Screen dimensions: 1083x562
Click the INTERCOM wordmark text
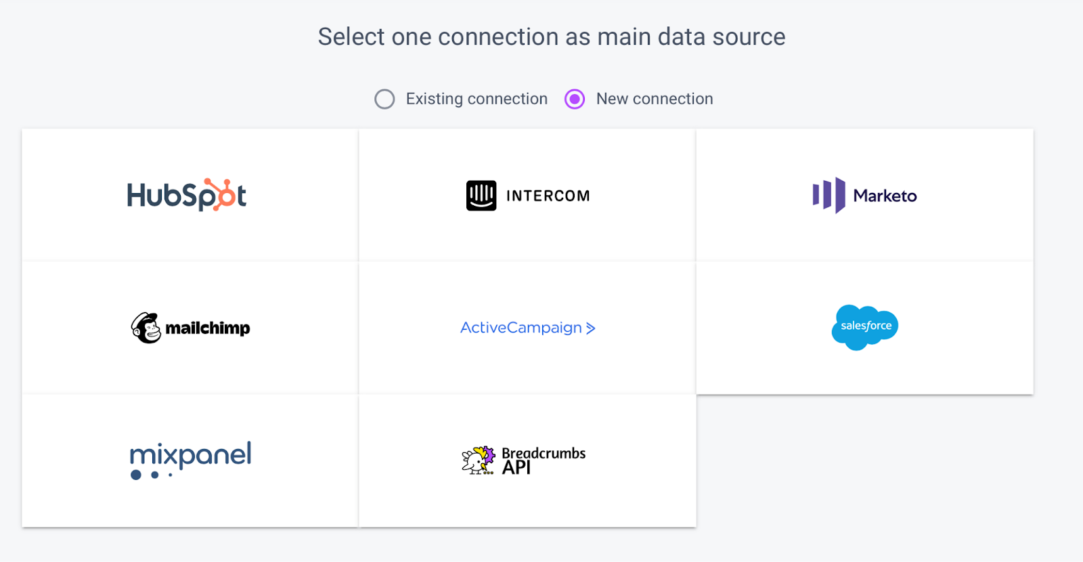coord(548,196)
